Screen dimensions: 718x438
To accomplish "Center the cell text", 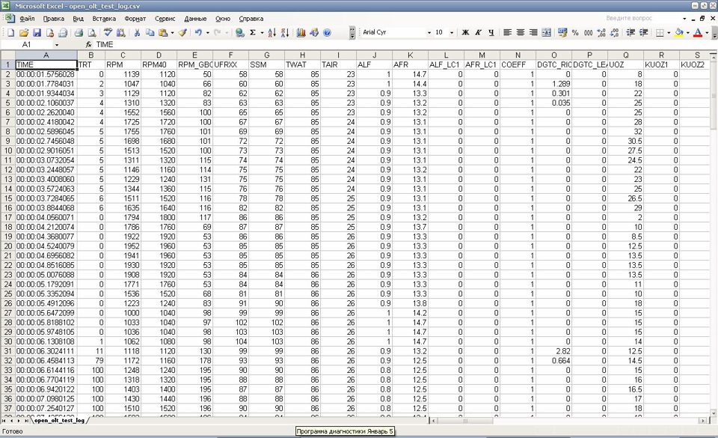I will (521, 32).
